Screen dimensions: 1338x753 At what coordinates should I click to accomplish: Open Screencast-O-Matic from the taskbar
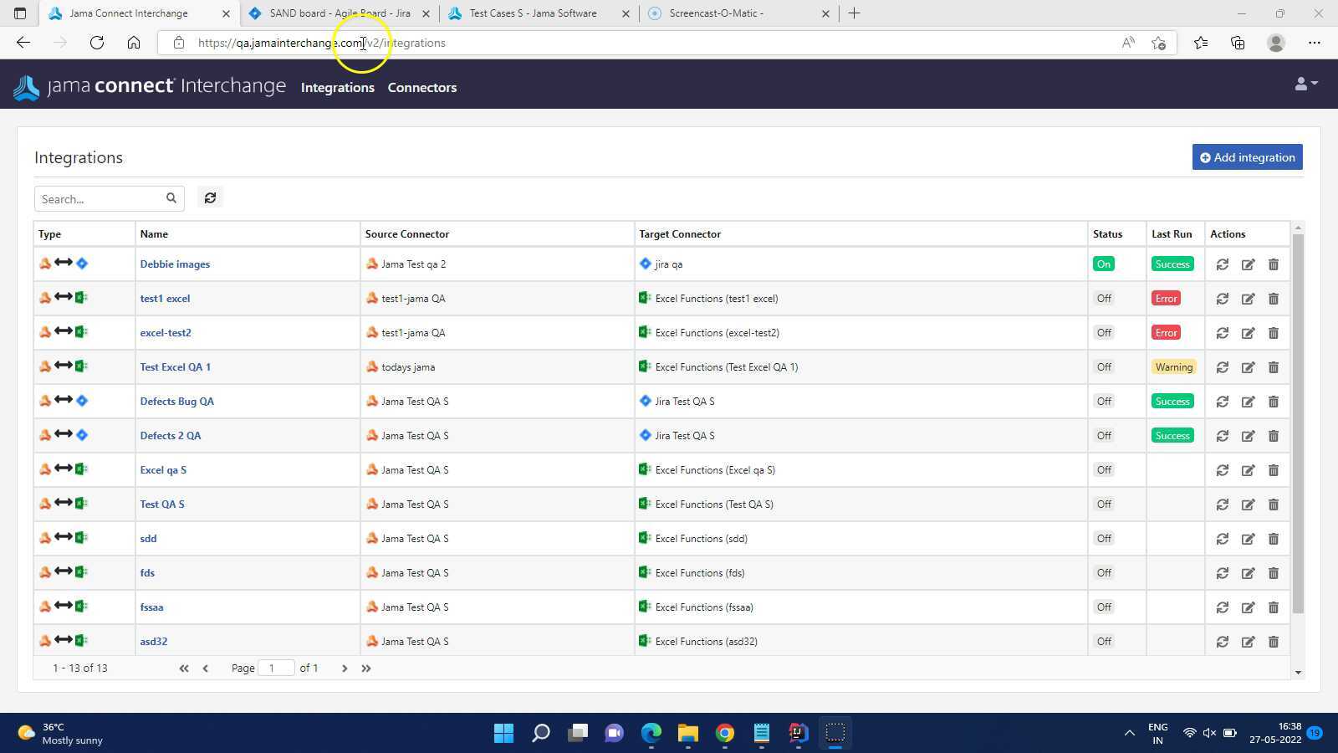click(834, 733)
